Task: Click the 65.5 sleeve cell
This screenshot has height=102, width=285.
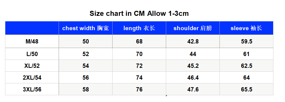Action: click(x=247, y=89)
